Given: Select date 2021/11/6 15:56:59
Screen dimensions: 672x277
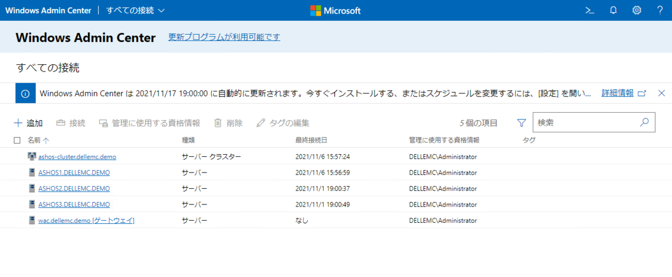Looking at the screenshot, I should point(322,173).
